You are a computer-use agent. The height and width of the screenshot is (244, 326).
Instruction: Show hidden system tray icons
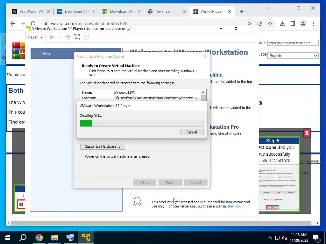click(x=269, y=238)
